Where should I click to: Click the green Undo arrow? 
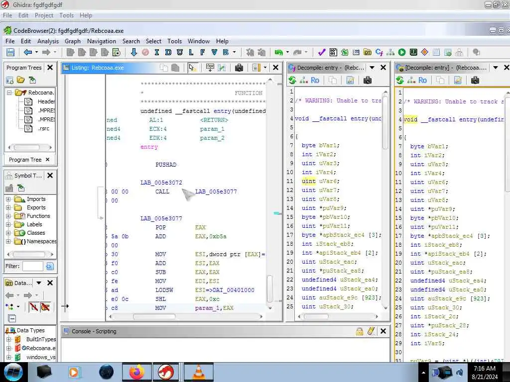pyautogui.click(x=278, y=52)
